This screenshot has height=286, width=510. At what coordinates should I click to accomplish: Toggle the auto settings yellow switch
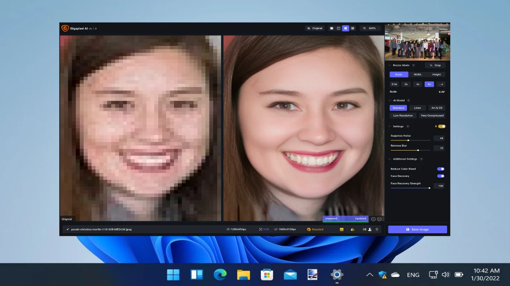coord(442,126)
